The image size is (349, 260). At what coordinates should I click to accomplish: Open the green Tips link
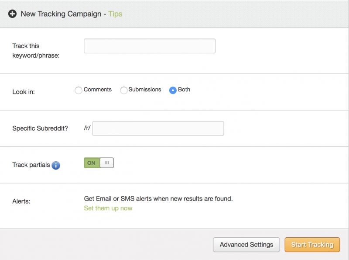[115, 14]
